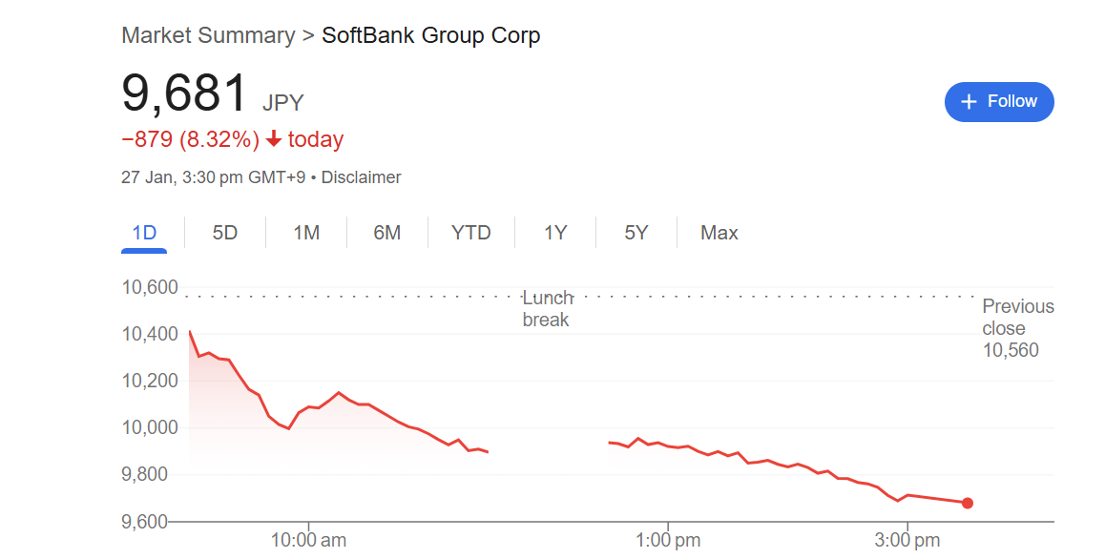Click the −879 (8.32%) change text
Image resolution: width=1105 pixels, height=559 pixels.
point(191,139)
